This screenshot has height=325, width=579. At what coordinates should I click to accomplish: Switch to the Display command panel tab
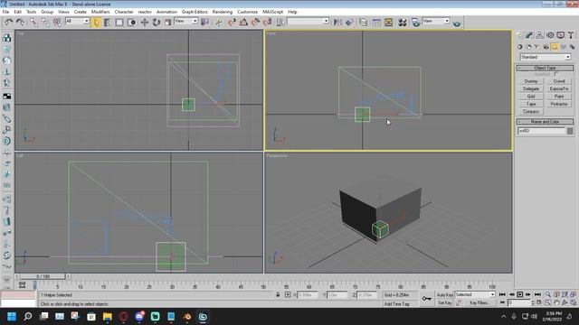(x=561, y=35)
